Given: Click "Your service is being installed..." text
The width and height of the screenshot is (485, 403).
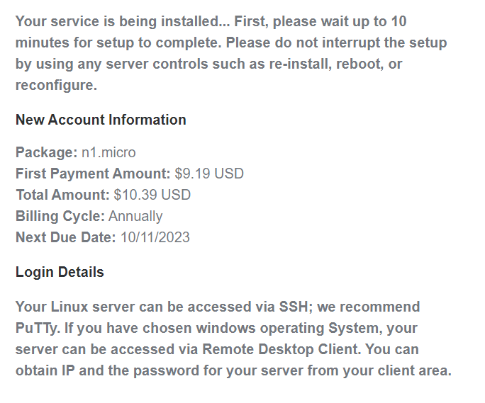Looking at the screenshot, I should (x=114, y=21).
